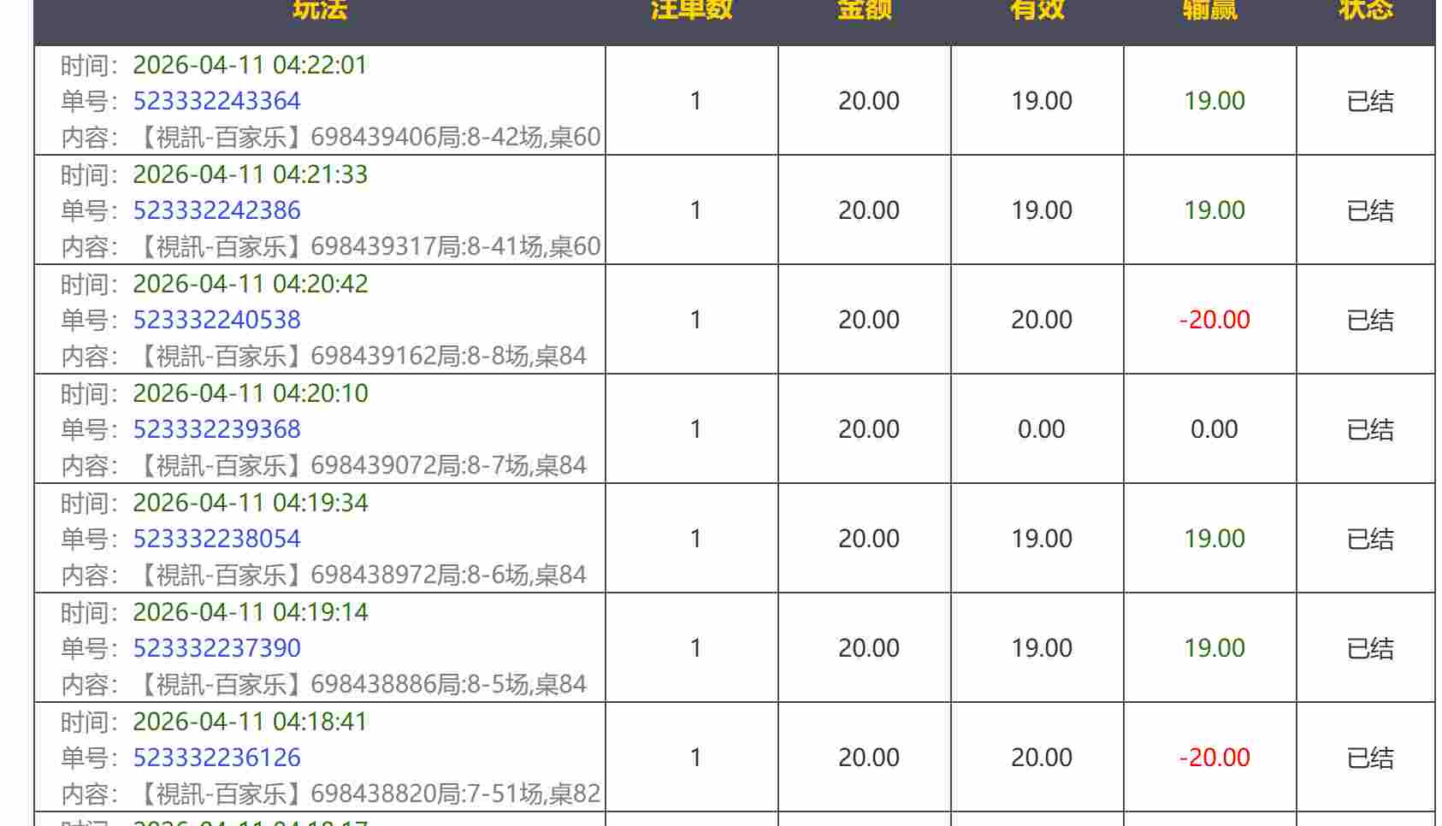1442x826 pixels.
Task: Open order number 523332236126
Action: click(216, 758)
